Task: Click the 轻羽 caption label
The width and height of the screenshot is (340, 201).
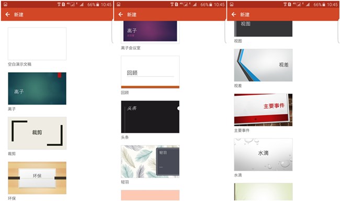Action: click(x=125, y=182)
